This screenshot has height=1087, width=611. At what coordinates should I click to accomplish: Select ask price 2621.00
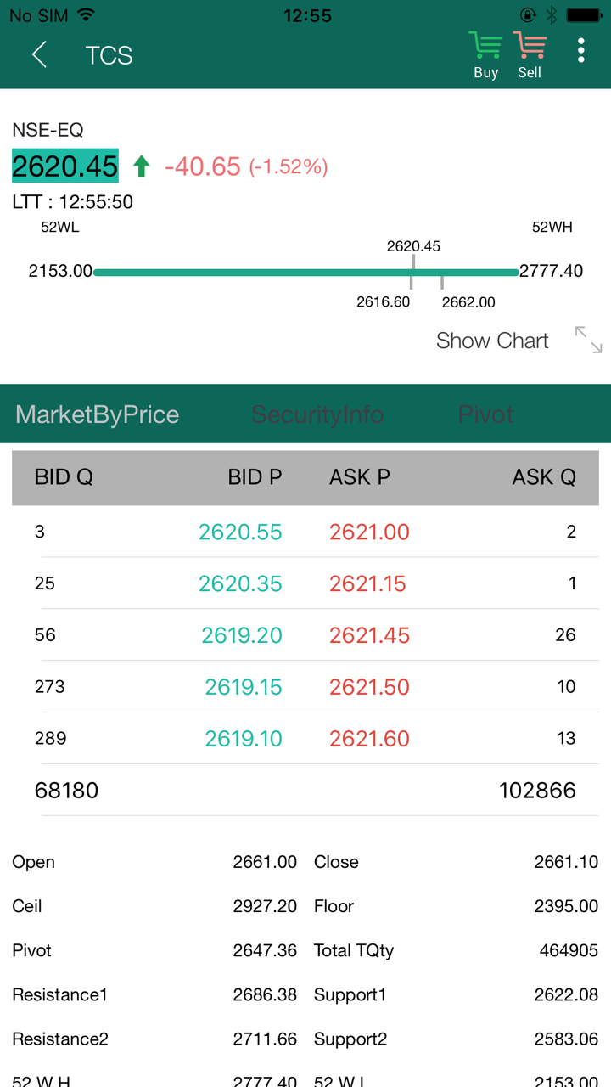click(369, 532)
